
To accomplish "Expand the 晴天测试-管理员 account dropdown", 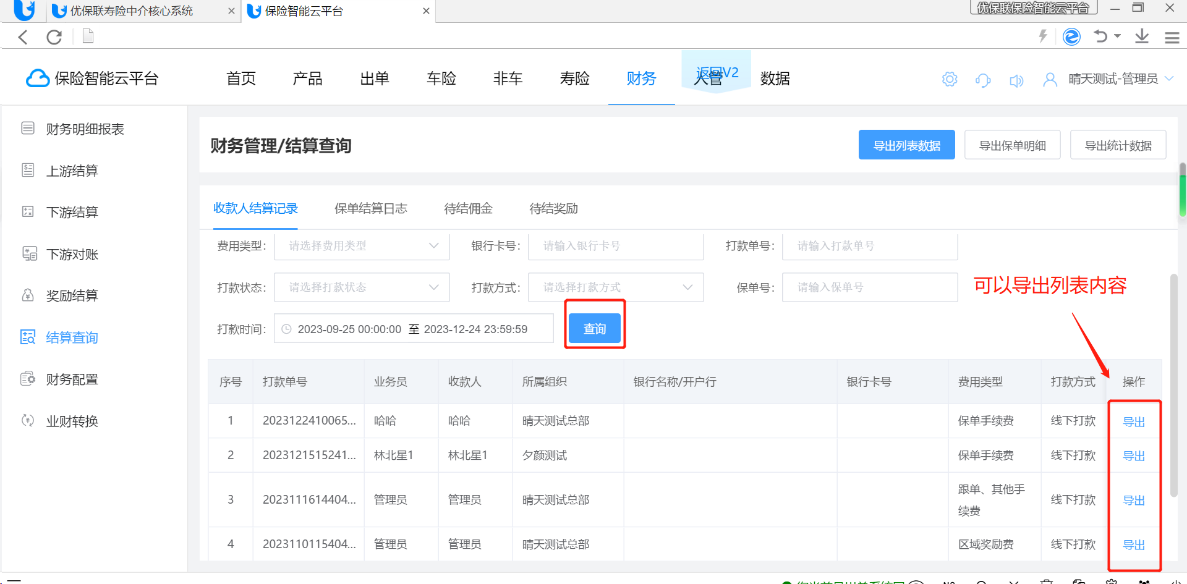I will 1169,78.
